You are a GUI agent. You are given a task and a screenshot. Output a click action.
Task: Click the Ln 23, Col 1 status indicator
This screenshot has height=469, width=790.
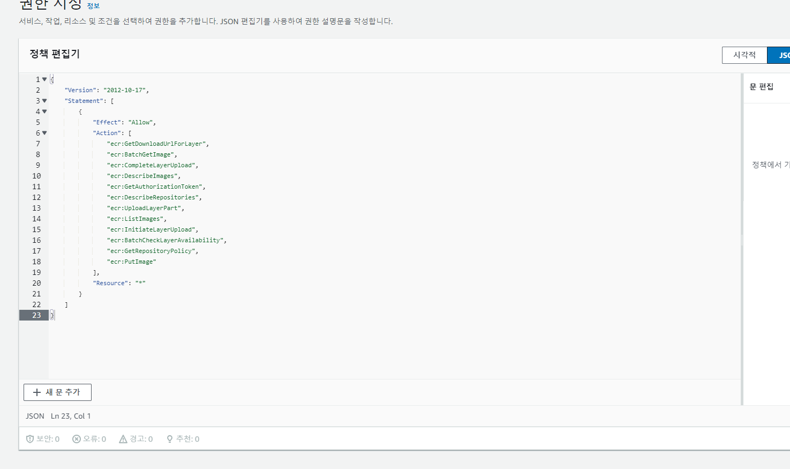click(x=71, y=416)
